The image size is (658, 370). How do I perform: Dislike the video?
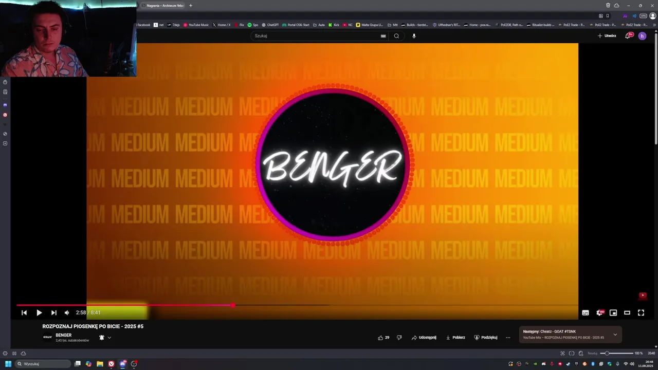point(399,338)
